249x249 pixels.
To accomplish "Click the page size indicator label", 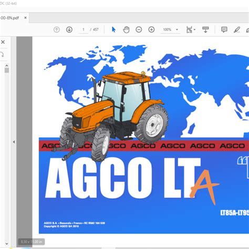I will (32, 242).
